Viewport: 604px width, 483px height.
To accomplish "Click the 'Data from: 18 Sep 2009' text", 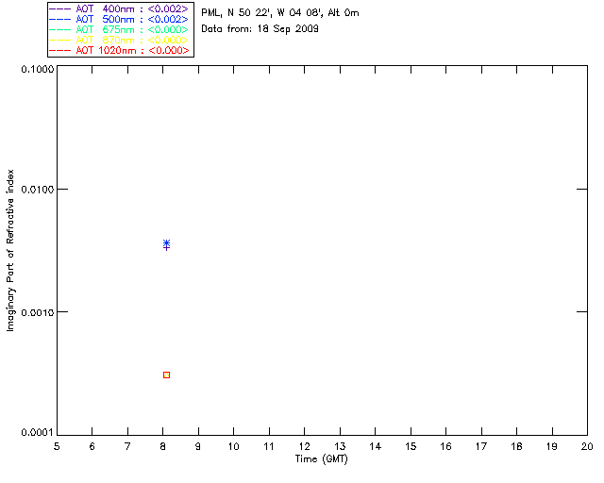I will pyautogui.click(x=260, y=29).
